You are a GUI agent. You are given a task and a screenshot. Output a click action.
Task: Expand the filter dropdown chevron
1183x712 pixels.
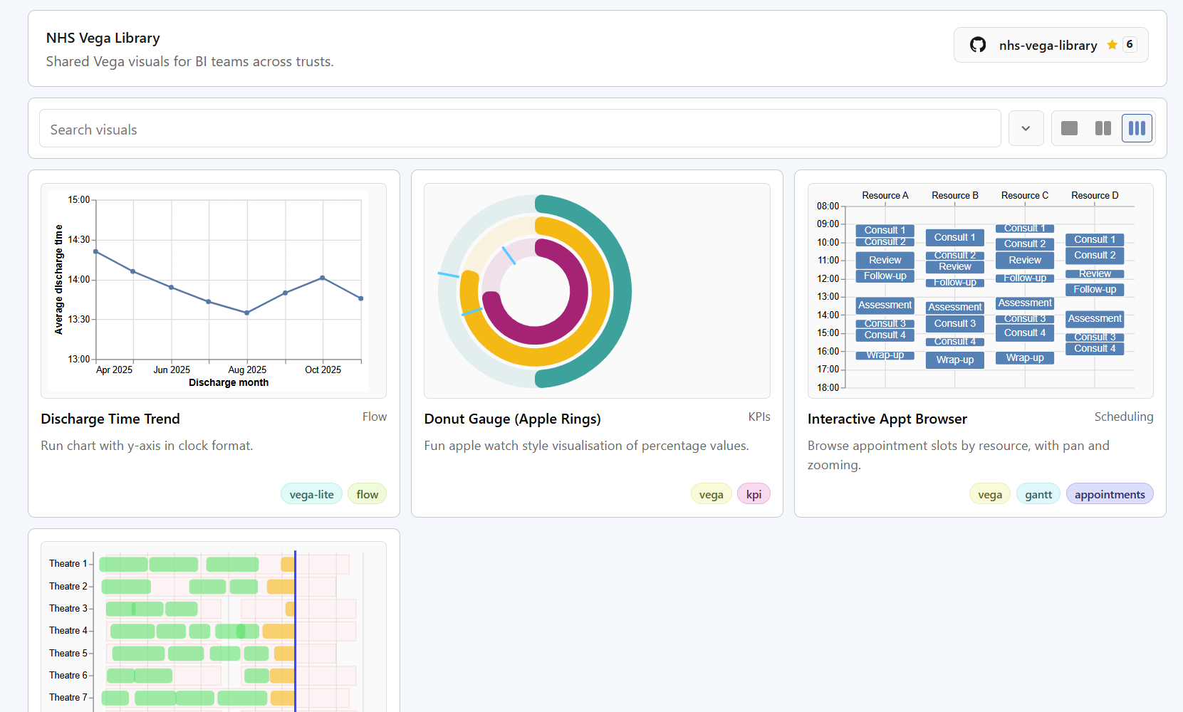point(1026,129)
